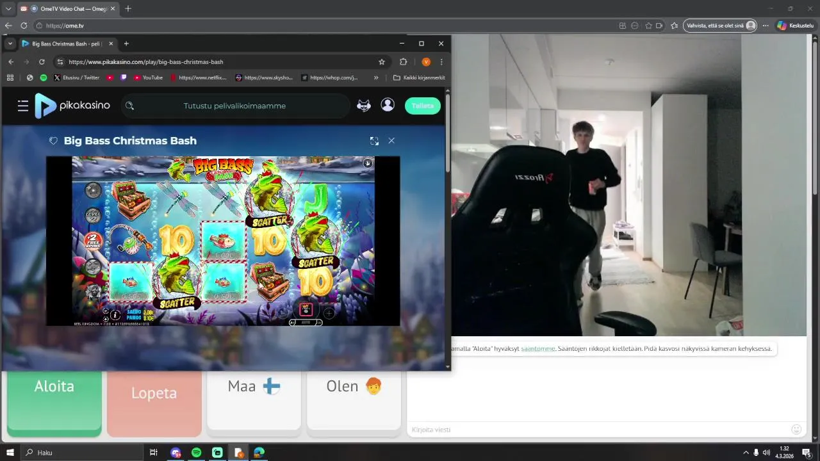This screenshot has height=461, width=820.
Task: Go back in the pikakasino window
Action: (11, 62)
